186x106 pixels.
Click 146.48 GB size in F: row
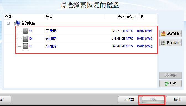point(118,46)
